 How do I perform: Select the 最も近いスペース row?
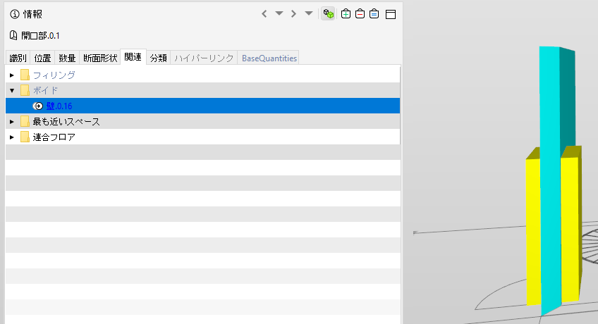point(202,121)
